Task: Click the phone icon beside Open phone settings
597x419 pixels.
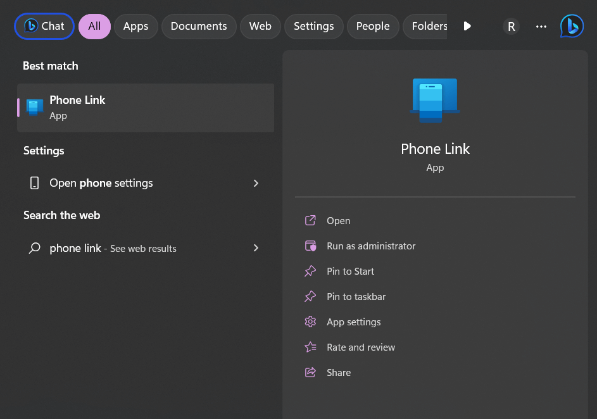Action: click(35, 183)
